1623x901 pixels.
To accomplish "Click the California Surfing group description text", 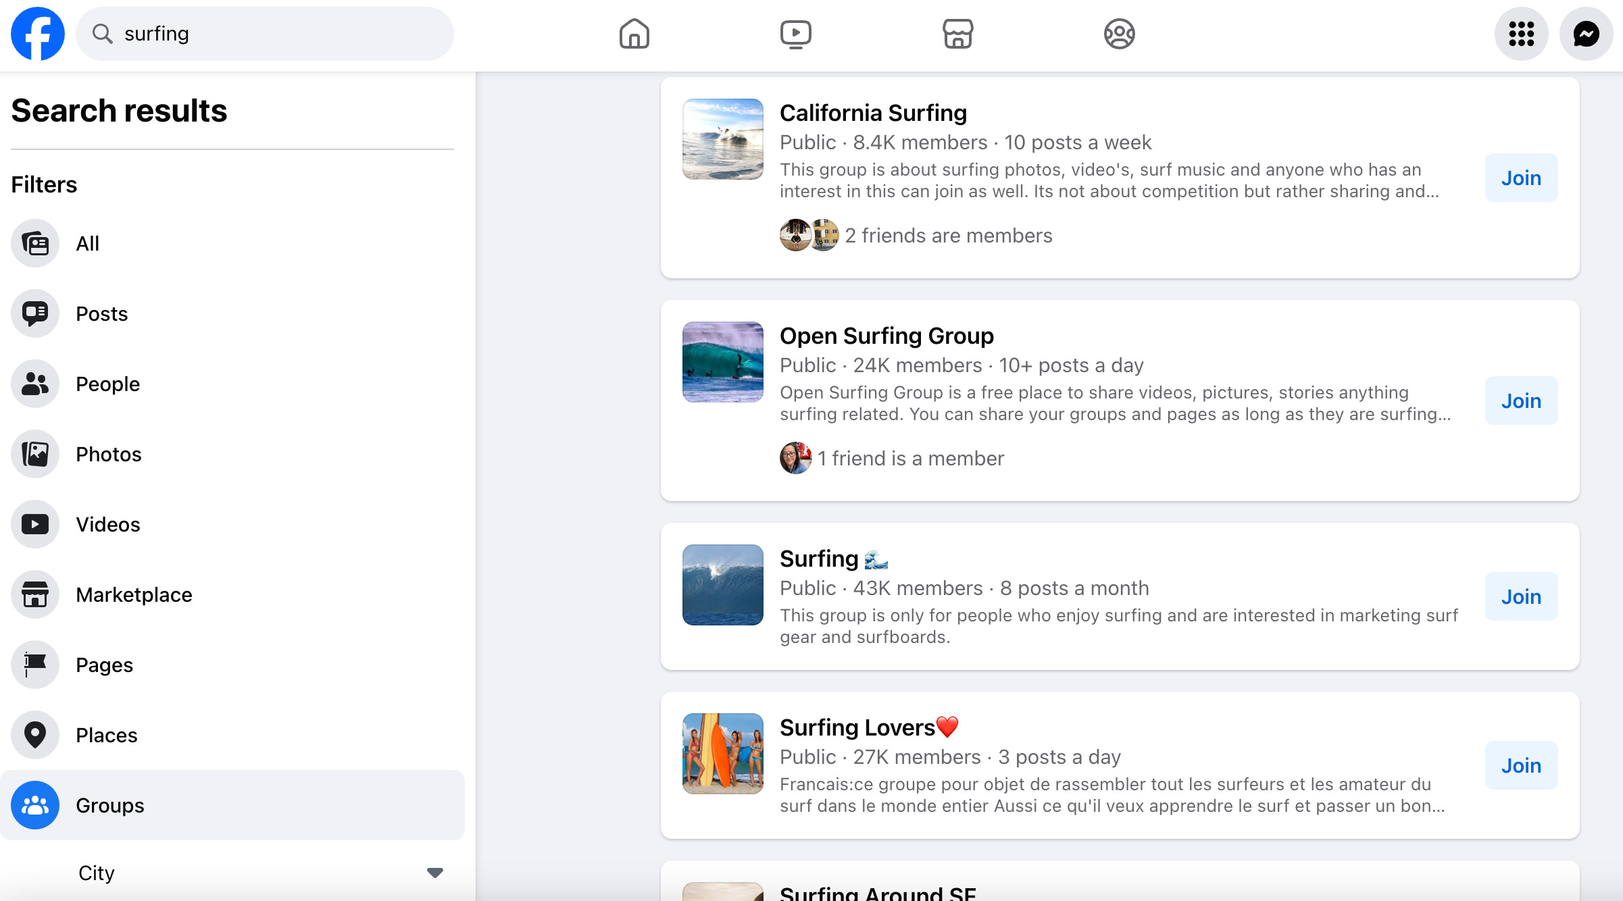I will pyautogui.click(x=1109, y=180).
